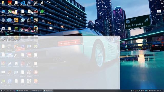The height and width of the screenshot is (92, 164).
Task: Switch to the OBS taskbar button
Action: 36,91
